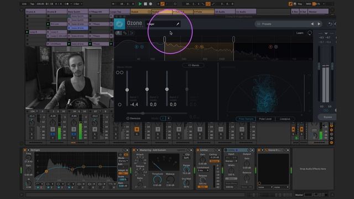Select Stereoize Mode II
This screenshot has width=354, height=199.
[x=168, y=118]
